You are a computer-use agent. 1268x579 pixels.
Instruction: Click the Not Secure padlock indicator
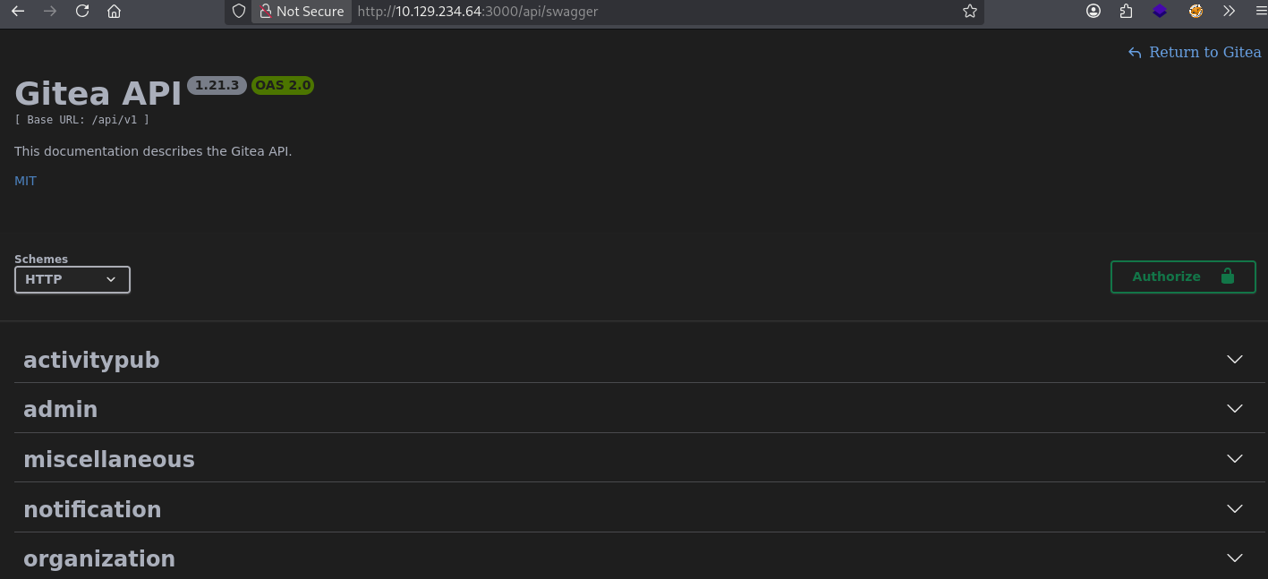[x=302, y=12]
